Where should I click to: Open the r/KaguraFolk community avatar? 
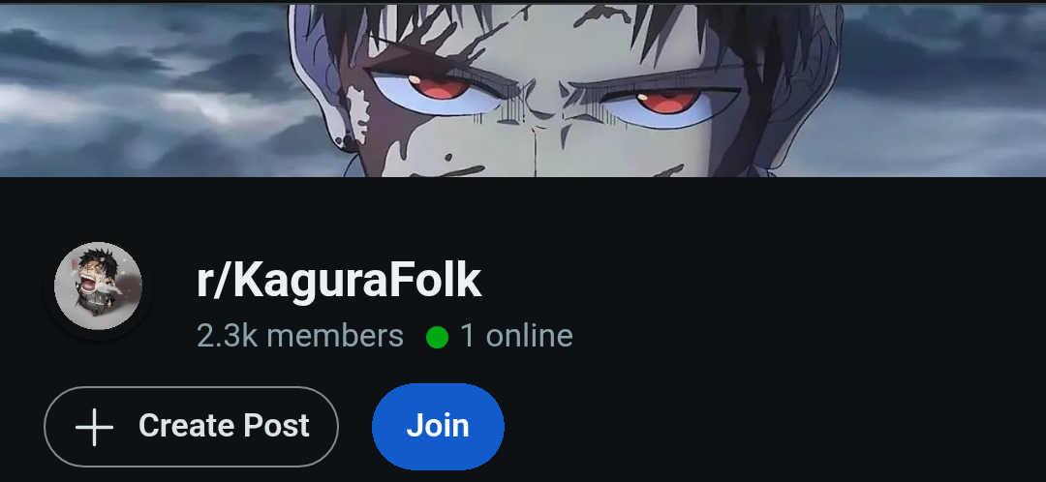(98, 286)
